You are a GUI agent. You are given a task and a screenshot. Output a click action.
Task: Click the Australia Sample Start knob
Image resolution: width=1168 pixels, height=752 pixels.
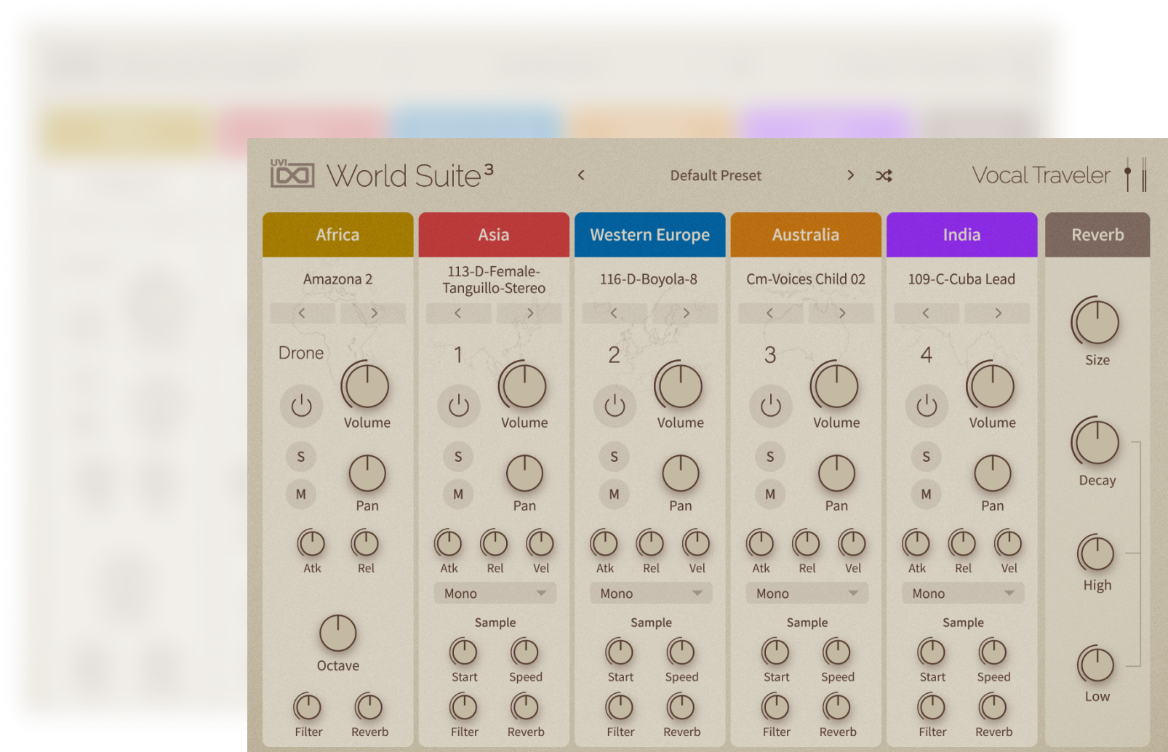[776, 652]
